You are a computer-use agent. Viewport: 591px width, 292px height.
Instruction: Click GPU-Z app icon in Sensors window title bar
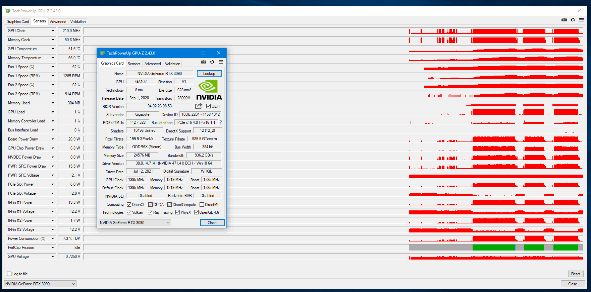8,11
